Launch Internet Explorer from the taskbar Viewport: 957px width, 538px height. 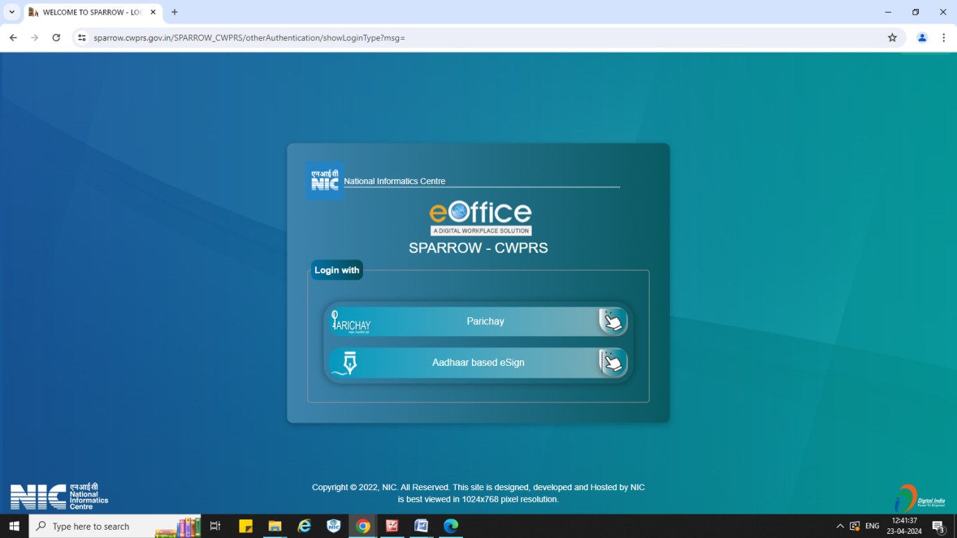(x=304, y=526)
